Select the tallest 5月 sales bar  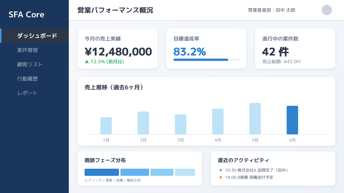255,119
